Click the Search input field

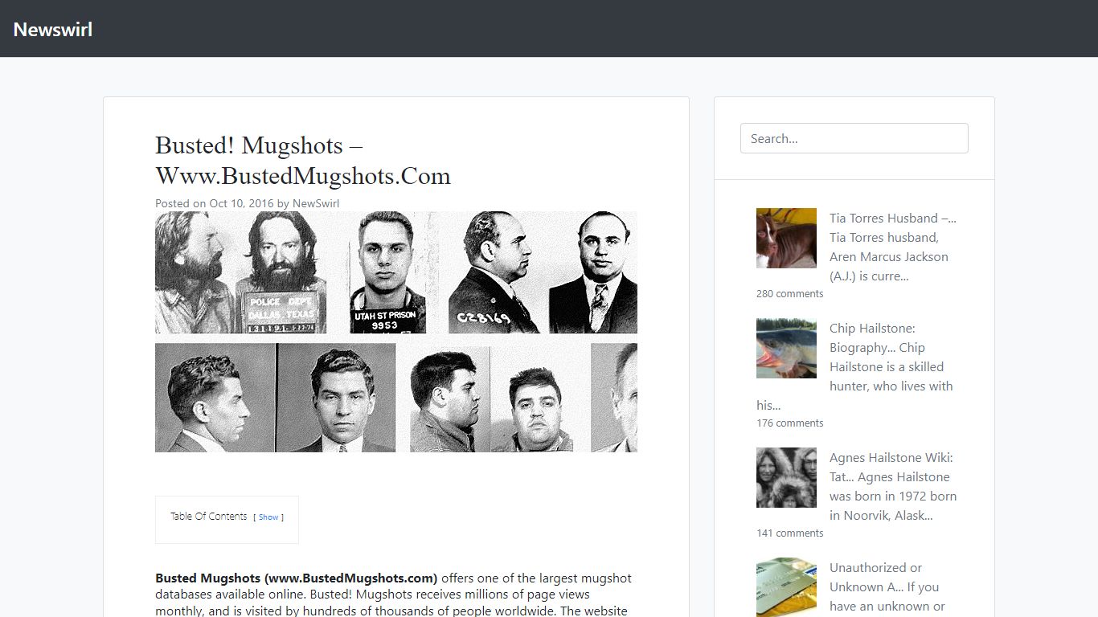coord(854,138)
